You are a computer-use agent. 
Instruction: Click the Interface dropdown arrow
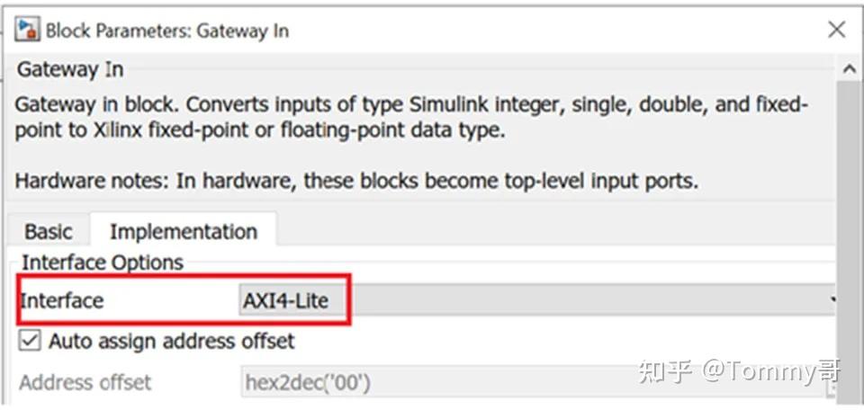[x=834, y=300]
